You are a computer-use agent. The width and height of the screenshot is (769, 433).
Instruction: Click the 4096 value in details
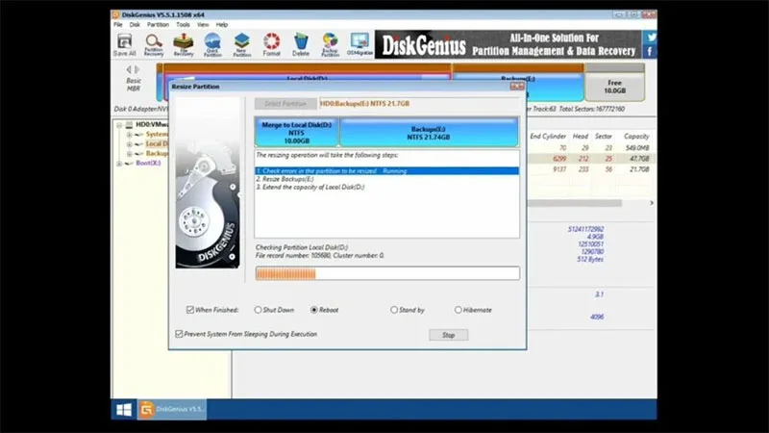point(597,318)
